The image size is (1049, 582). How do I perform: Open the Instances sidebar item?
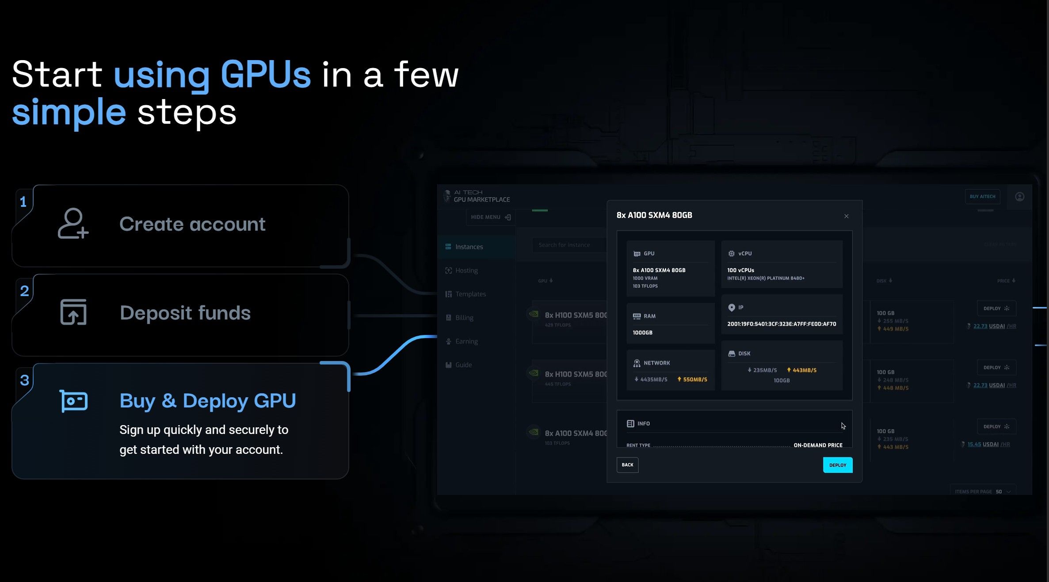pyautogui.click(x=469, y=247)
